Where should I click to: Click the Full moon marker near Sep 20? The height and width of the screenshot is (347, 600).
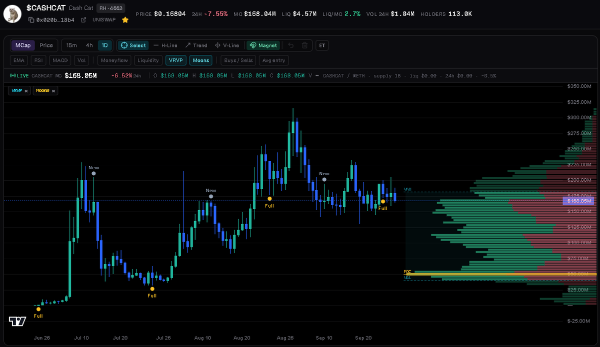coord(383,201)
